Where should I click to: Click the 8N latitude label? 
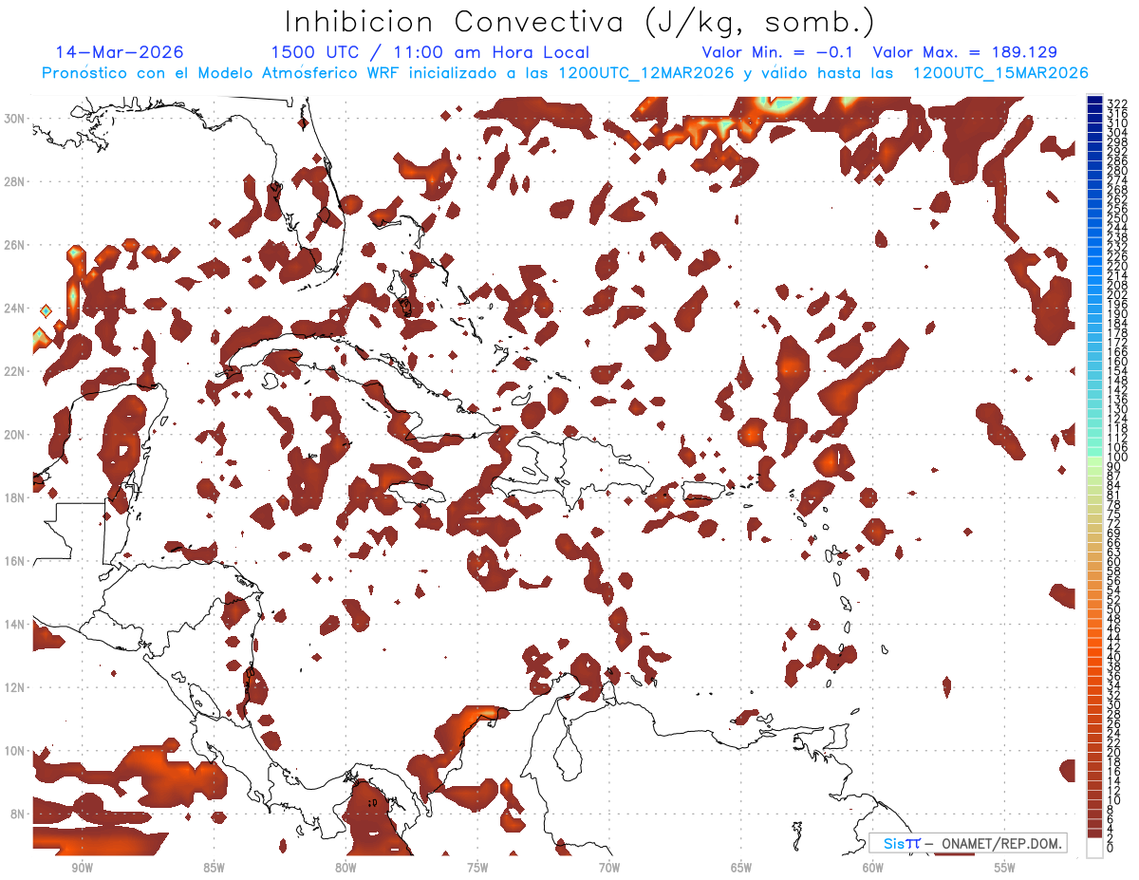tap(19, 814)
